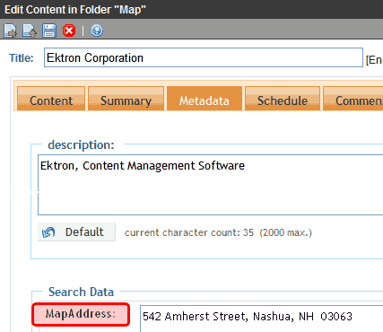Screen dimensions: 383x332
Task: Click the Title label beside the text field
Action: pyautogui.click(x=22, y=58)
